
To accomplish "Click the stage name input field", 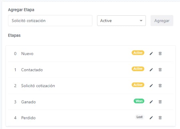I will [x=50, y=21].
